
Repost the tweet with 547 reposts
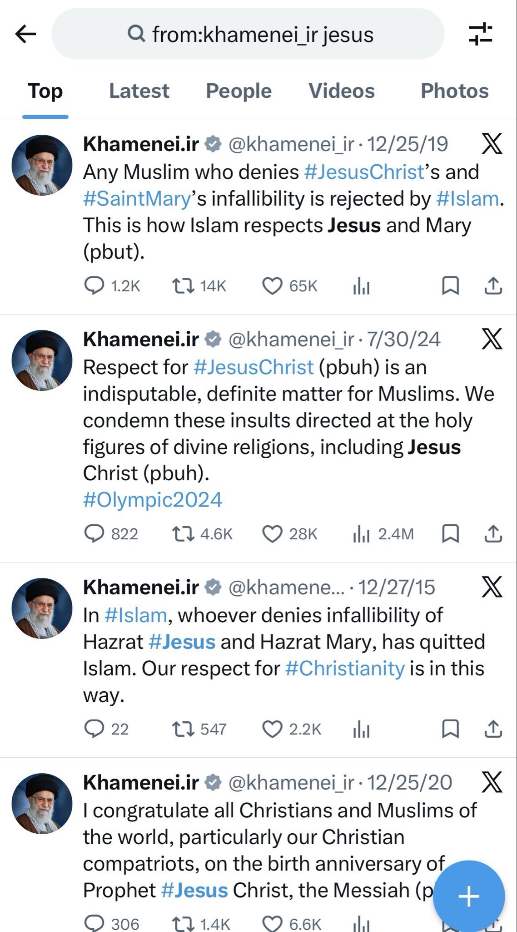pyautogui.click(x=183, y=729)
